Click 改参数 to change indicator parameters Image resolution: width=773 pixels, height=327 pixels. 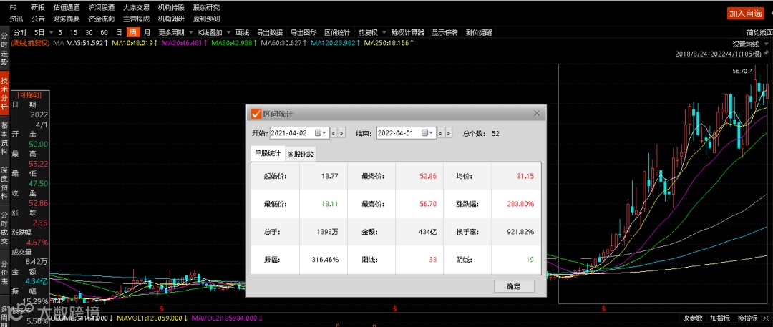click(x=692, y=318)
